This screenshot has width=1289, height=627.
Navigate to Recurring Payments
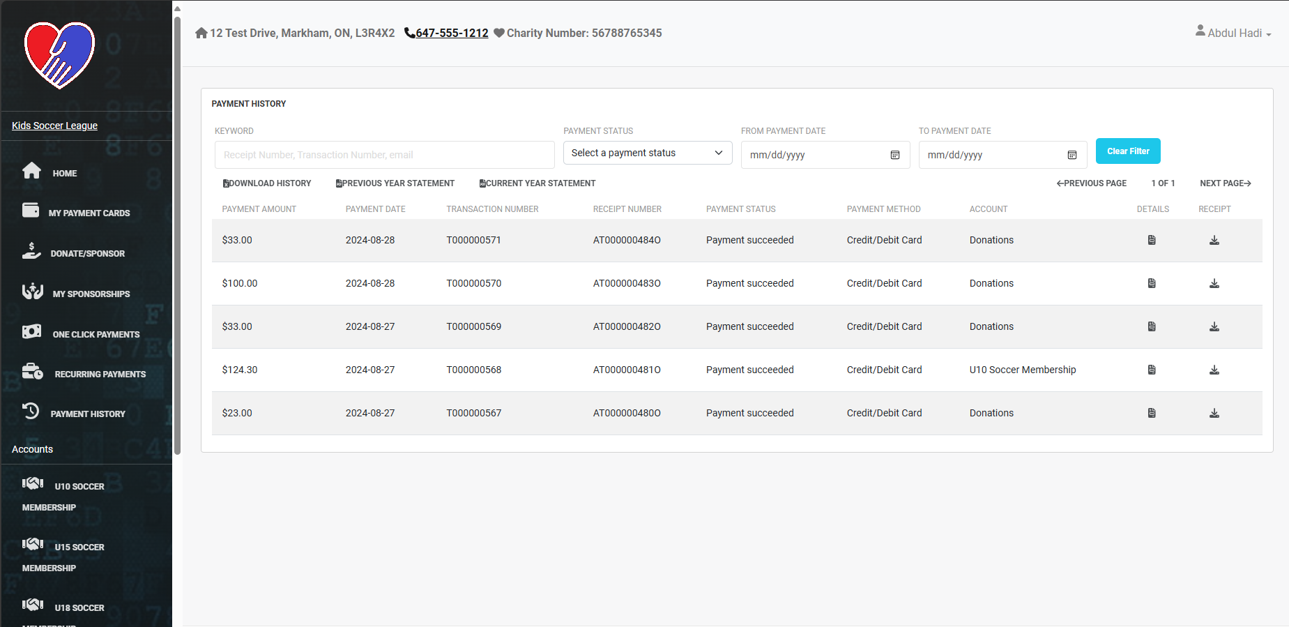[100, 374]
